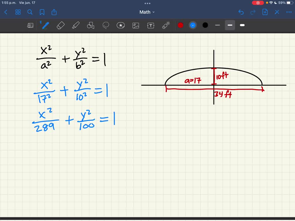Open the Stickers/Elements tool

click(x=121, y=25)
